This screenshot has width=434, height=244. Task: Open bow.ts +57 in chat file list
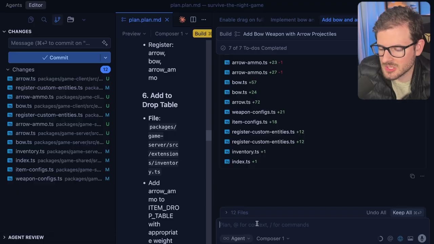(240, 82)
